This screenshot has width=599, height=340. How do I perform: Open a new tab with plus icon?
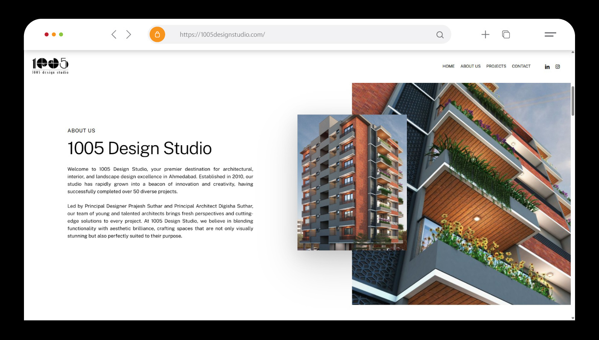coord(485,35)
